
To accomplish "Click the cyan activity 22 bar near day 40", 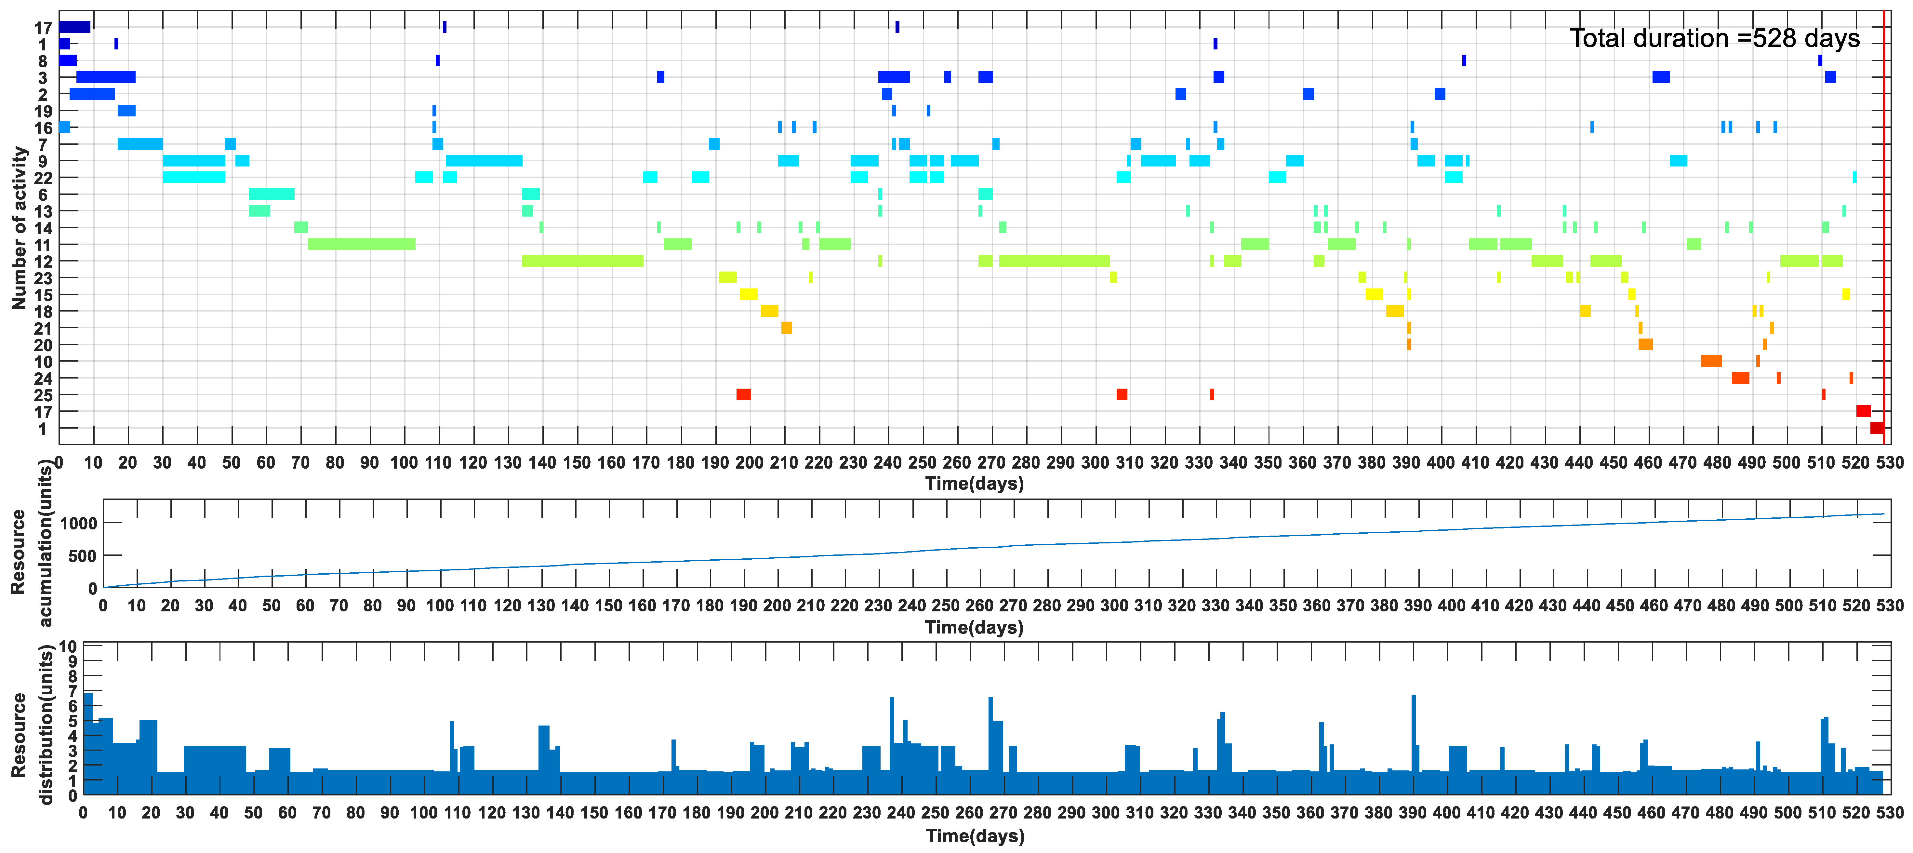I will (194, 178).
